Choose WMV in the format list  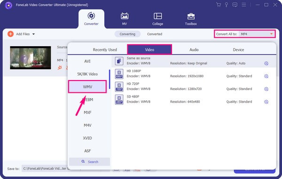(87, 87)
